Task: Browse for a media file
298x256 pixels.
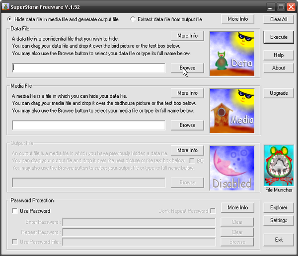Action: pyautogui.click(x=187, y=125)
